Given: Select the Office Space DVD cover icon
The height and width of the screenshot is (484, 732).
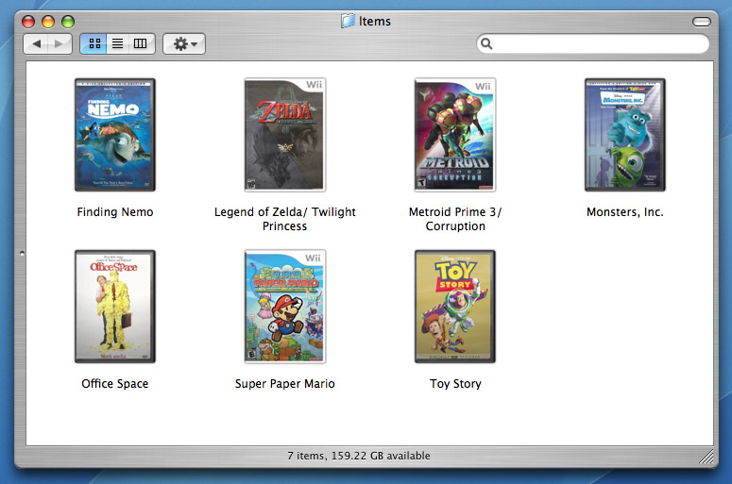Looking at the screenshot, I should click(115, 307).
